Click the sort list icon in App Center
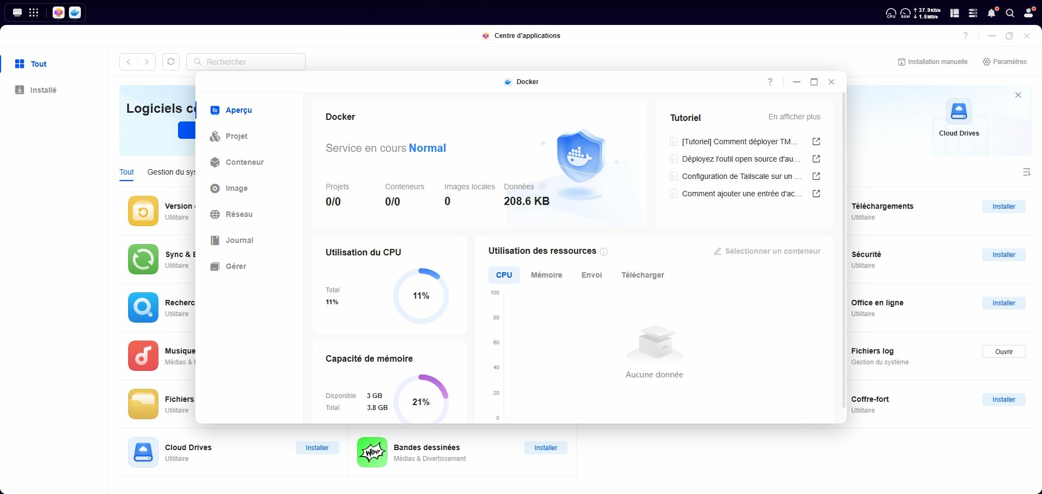Image resolution: width=1042 pixels, height=494 pixels. point(1026,172)
